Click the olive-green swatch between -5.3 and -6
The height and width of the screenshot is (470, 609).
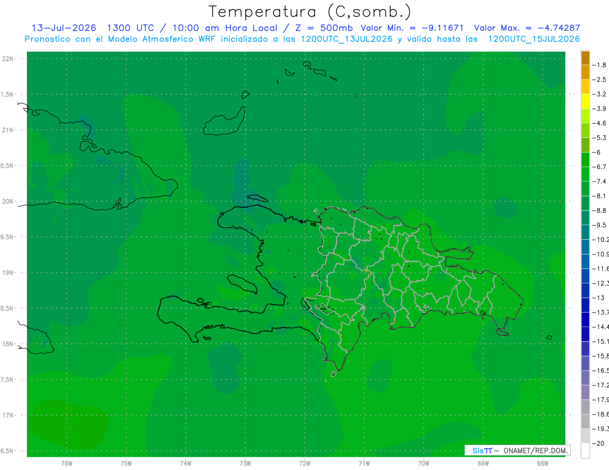click(585, 144)
